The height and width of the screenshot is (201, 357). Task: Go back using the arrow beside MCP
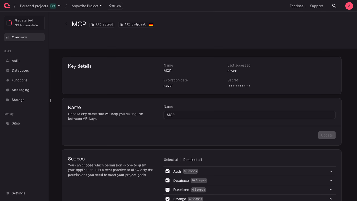point(66,24)
